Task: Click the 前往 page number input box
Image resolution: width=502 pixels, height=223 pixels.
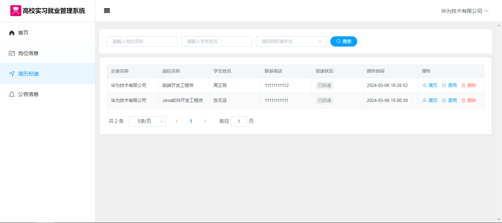Action: (x=239, y=121)
